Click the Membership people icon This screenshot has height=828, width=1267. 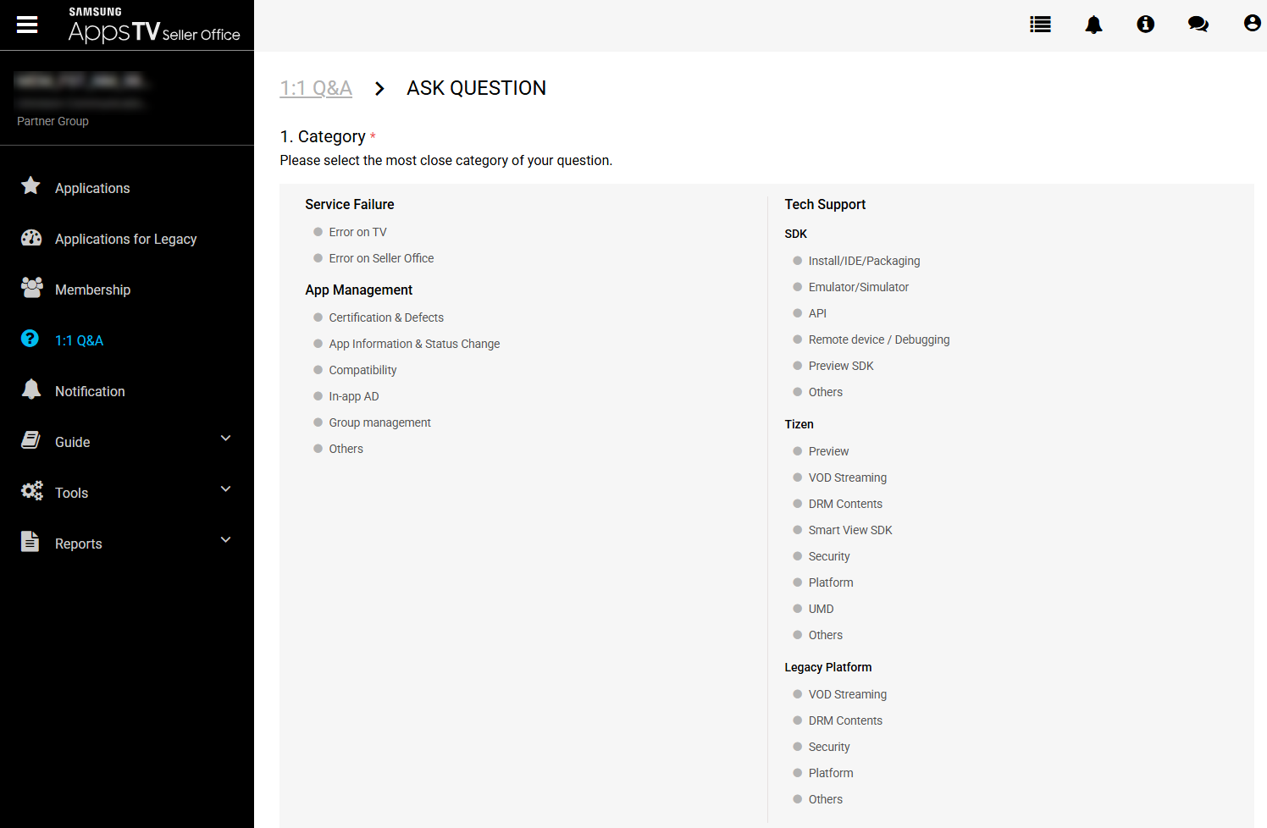coord(31,289)
